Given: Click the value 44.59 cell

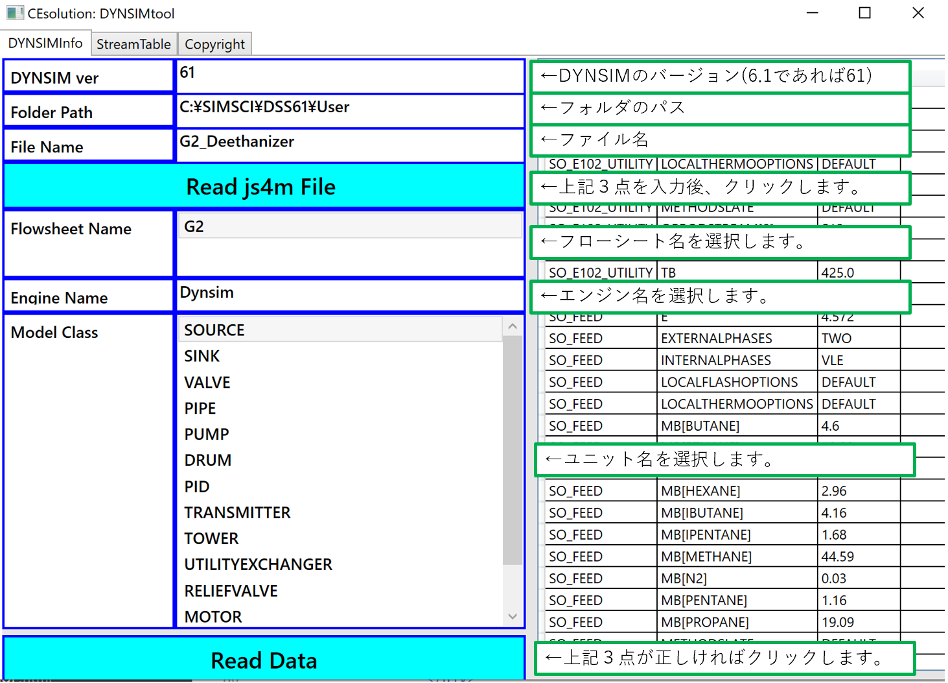Looking at the screenshot, I should (x=859, y=557).
